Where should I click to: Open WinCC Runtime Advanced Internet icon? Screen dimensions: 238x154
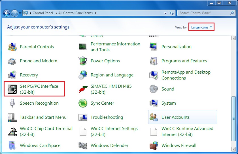pos(154,132)
